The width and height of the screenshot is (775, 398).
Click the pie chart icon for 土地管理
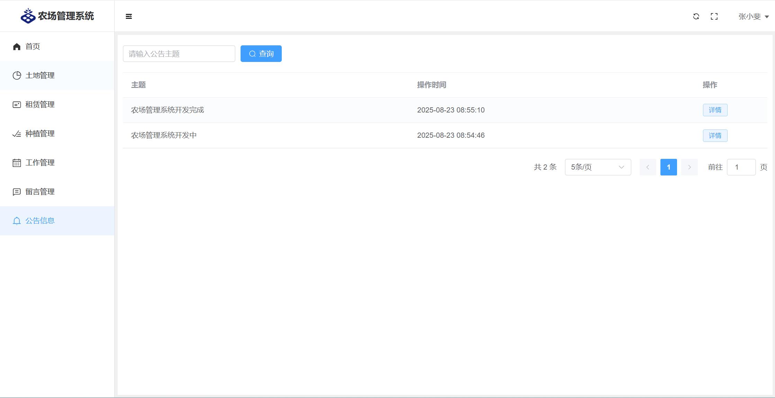[x=17, y=75]
